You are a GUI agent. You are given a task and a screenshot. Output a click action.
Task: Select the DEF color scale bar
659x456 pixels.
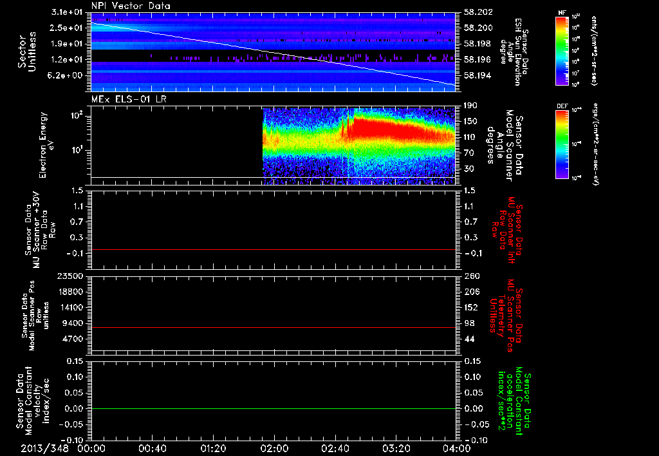click(562, 144)
